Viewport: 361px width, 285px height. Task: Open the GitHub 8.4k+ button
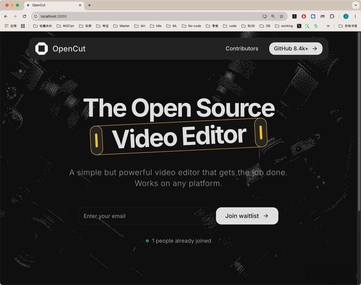click(x=296, y=49)
